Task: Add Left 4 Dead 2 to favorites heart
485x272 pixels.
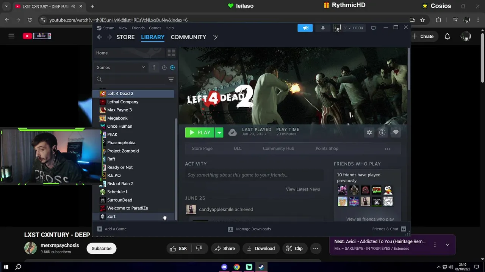Action: pyautogui.click(x=396, y=132)
